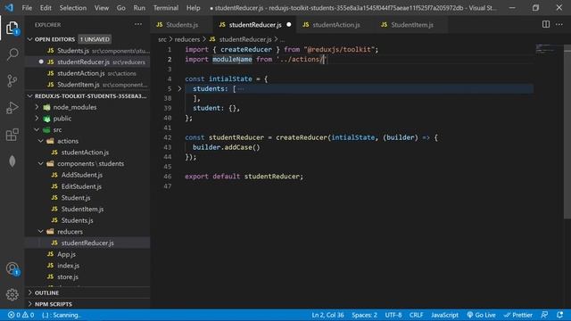The width and height of the screenshot is (571, 321).
Task: Open the Selection menu
Action: [73, 8]
